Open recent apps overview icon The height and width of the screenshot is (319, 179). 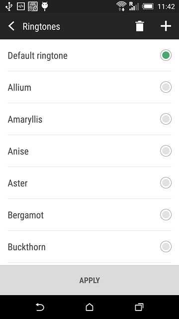[139, 307]
